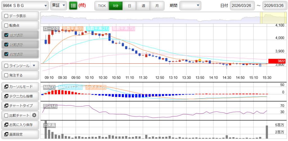Expand the ラインツール arrow options
The height and width of the screenshot is (141, 288).
(34, 66)
